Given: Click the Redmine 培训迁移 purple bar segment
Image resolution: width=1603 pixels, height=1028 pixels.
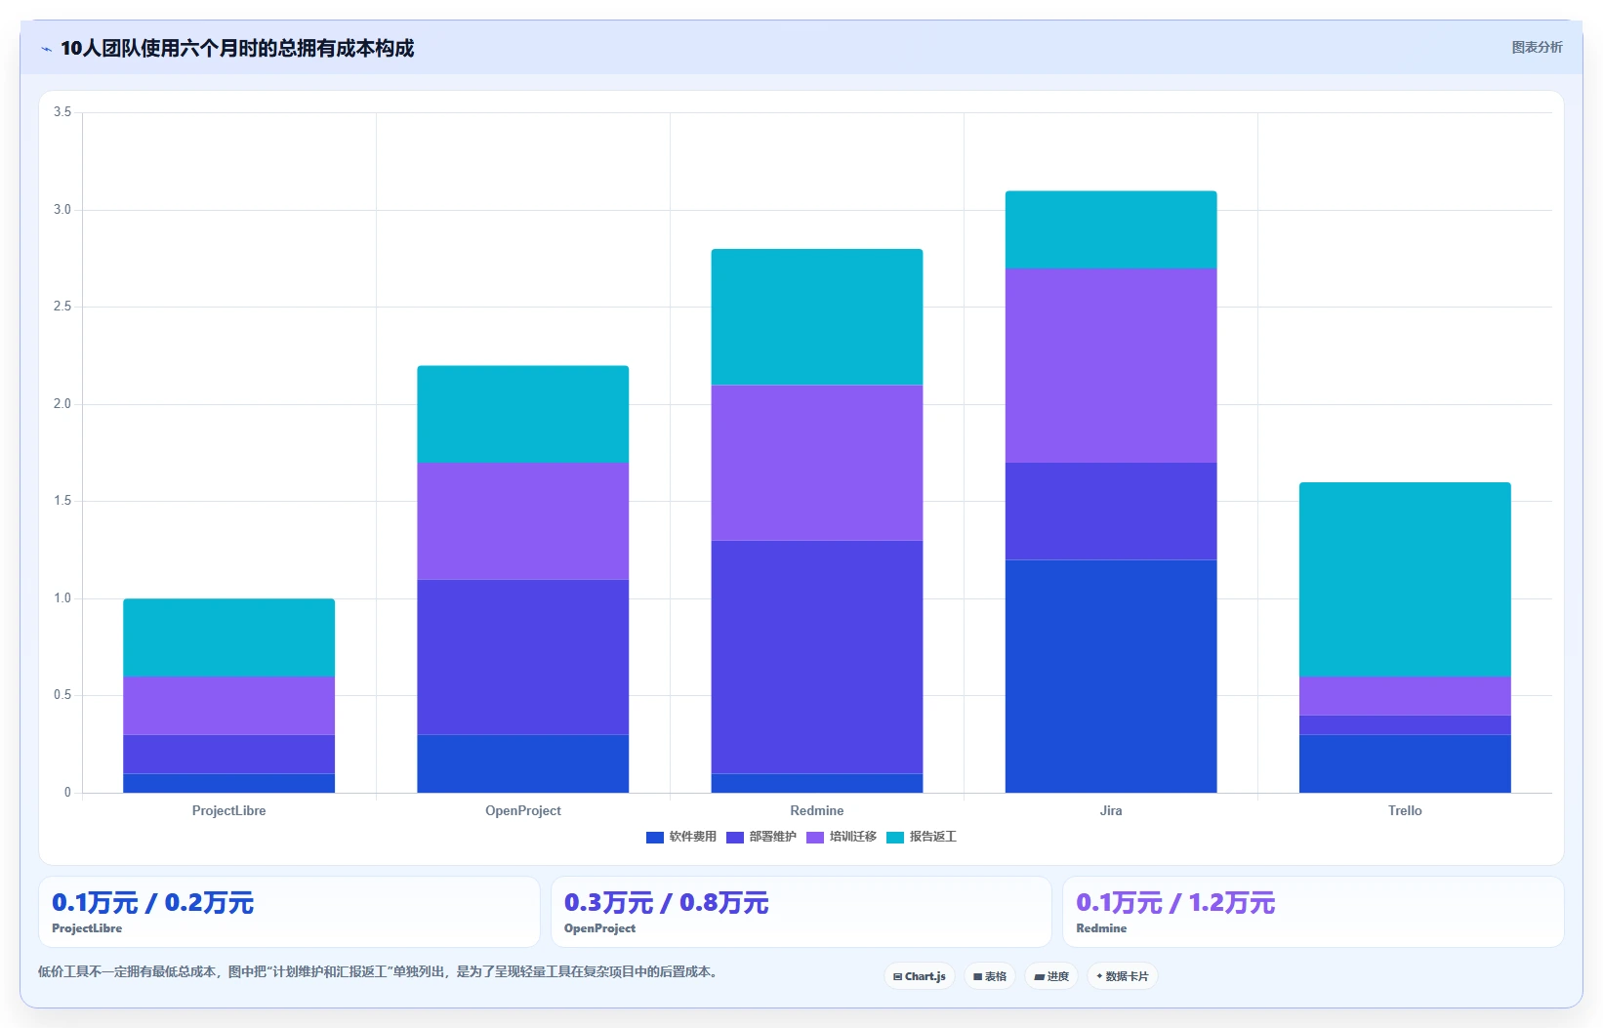Looking at the screenshot, I should (x=817, y=463).
